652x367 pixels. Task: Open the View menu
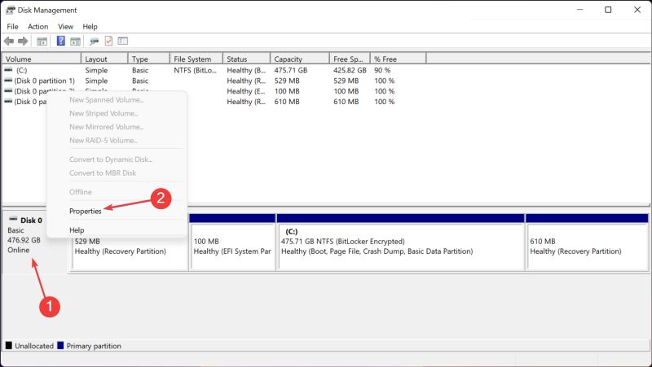(65, 26)
